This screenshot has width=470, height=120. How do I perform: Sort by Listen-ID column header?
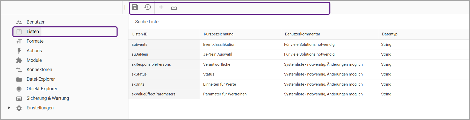point(140,34)
